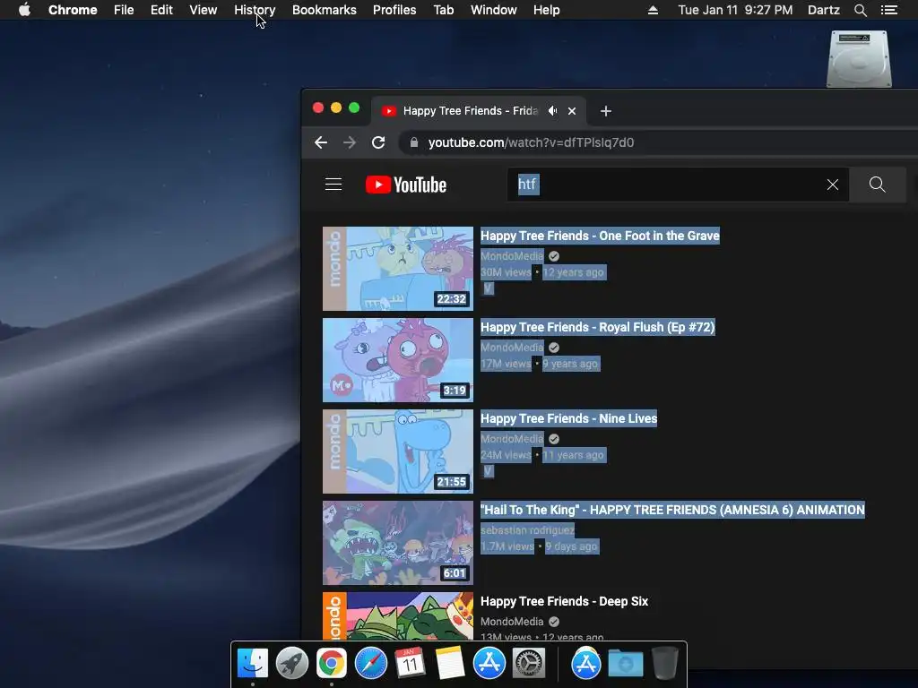Open the File menu
This screenshot has width=918, height=688.
[x=124, y=10]
